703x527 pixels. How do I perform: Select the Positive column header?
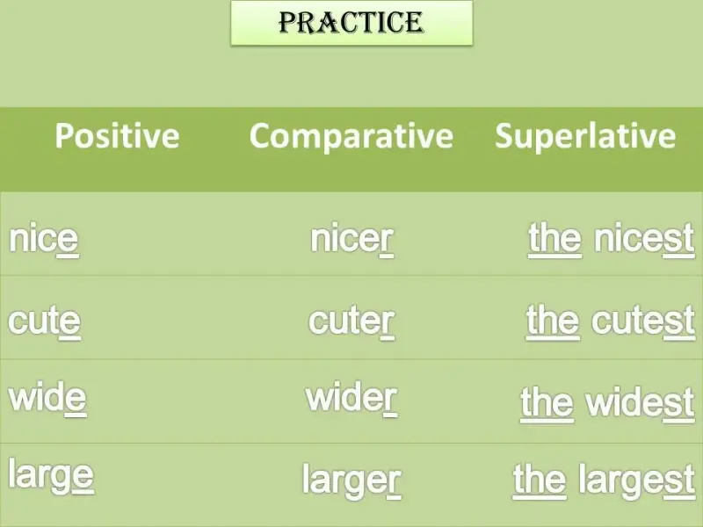[117, 136]
